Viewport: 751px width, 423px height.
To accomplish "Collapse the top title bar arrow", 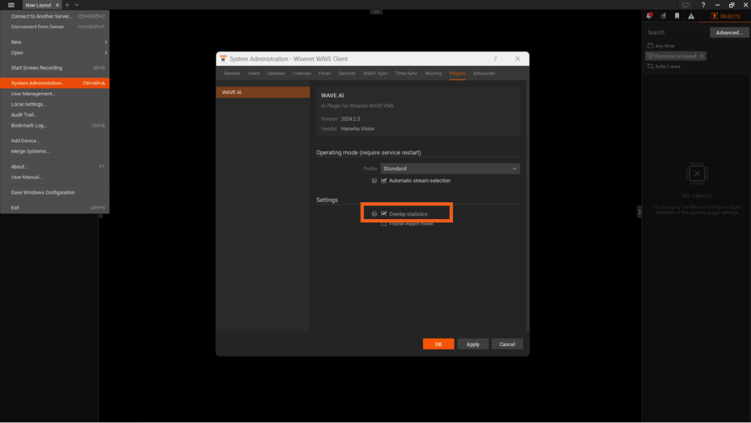I will click(376, 11).
